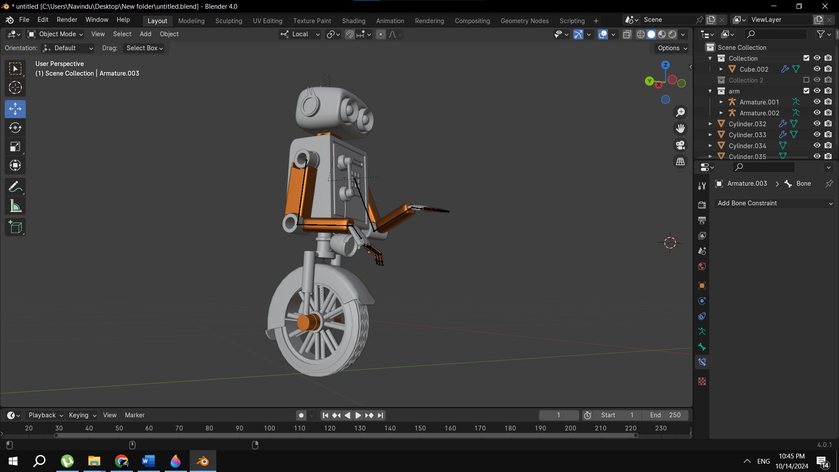Viewport: 839px width, 472px height.
Task: Open Add Bone Constraint dropdown
Action: click(x=774, y=203)
